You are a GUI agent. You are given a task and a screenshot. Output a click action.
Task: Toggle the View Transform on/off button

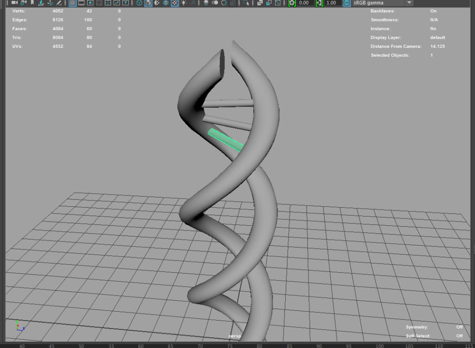[347, 3]
